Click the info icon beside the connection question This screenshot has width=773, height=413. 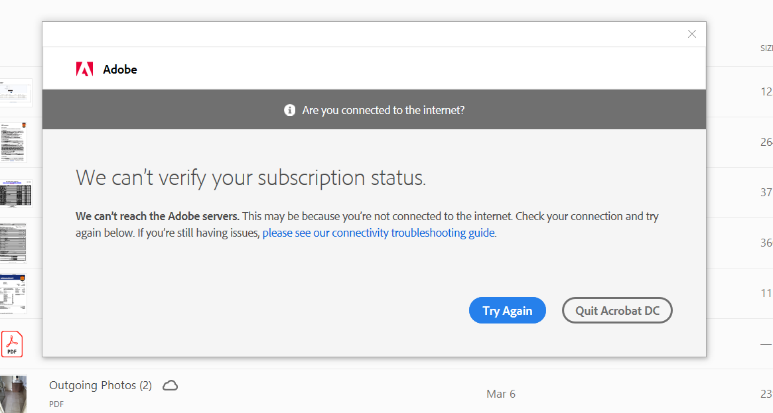(x=290, y=110)
